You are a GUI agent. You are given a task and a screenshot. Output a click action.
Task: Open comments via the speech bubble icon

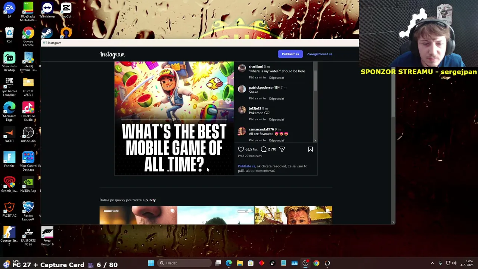(264, 149)
